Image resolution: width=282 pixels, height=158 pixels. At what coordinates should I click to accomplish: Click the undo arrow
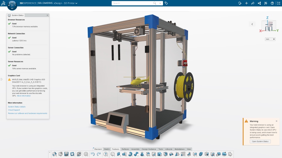click(93, 154)
